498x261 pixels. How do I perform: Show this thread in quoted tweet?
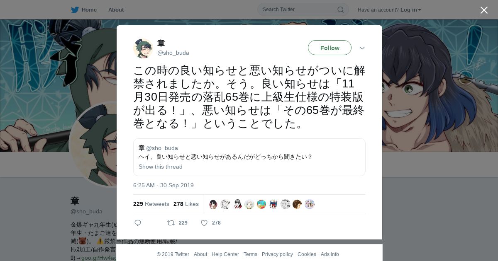(x=161, y=167)
